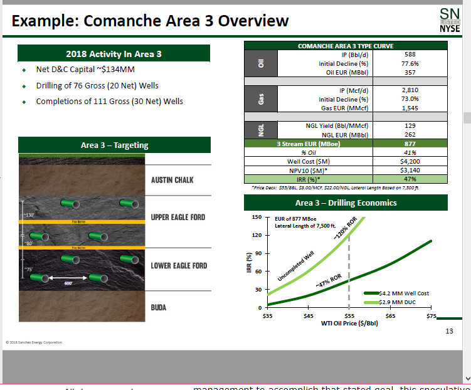Select the NGL EUR value 262
Viewport: 471px width, 390px height.
(410, 135)
